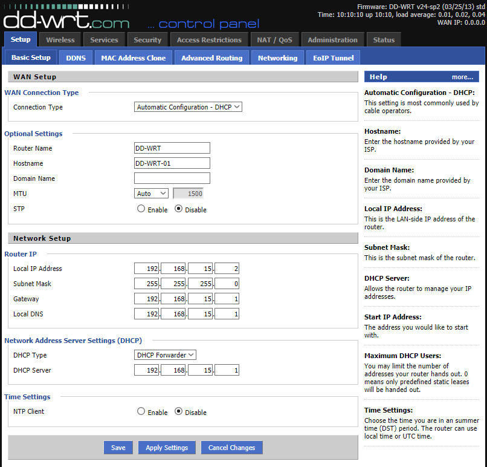Open MAC Address Clone subtab
487x467 pixels.
[134, 58]
